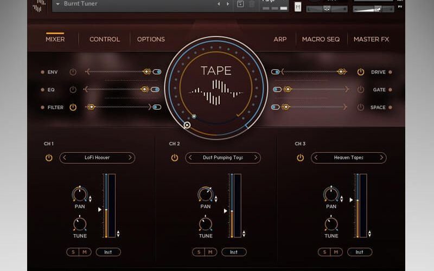Toggle the ENV blue link switch
This screenshot has width=434, height=271.
pos(157,72)
